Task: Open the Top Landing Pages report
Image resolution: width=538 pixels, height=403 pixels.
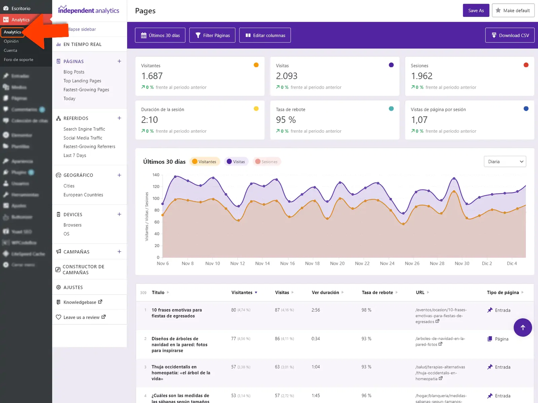Action: coord(82,81)
